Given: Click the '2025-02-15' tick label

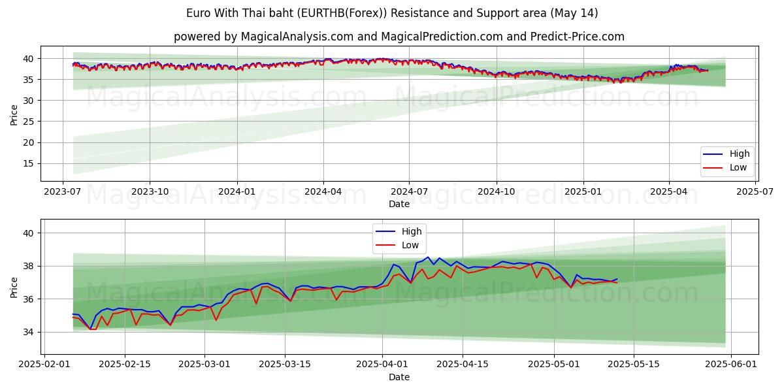Looking at the screenshot, I should (x=125, y=365).
